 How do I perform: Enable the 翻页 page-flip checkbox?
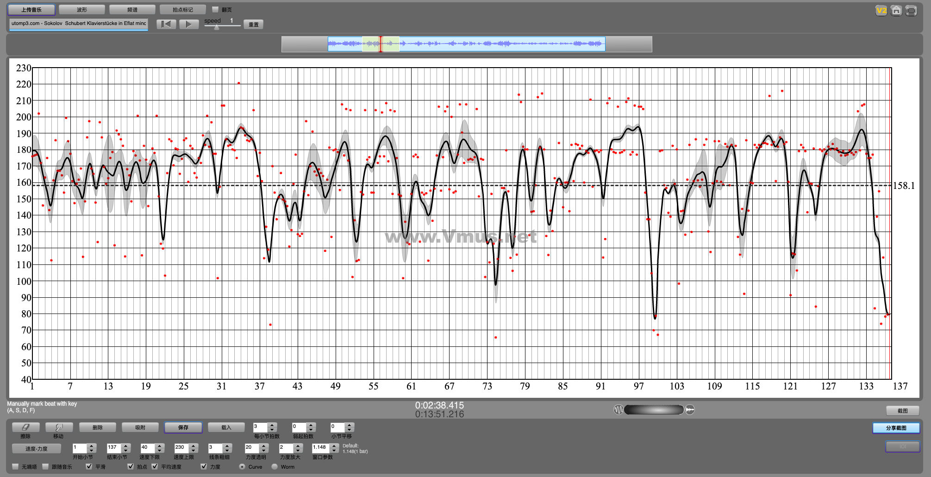coord(215,10)
